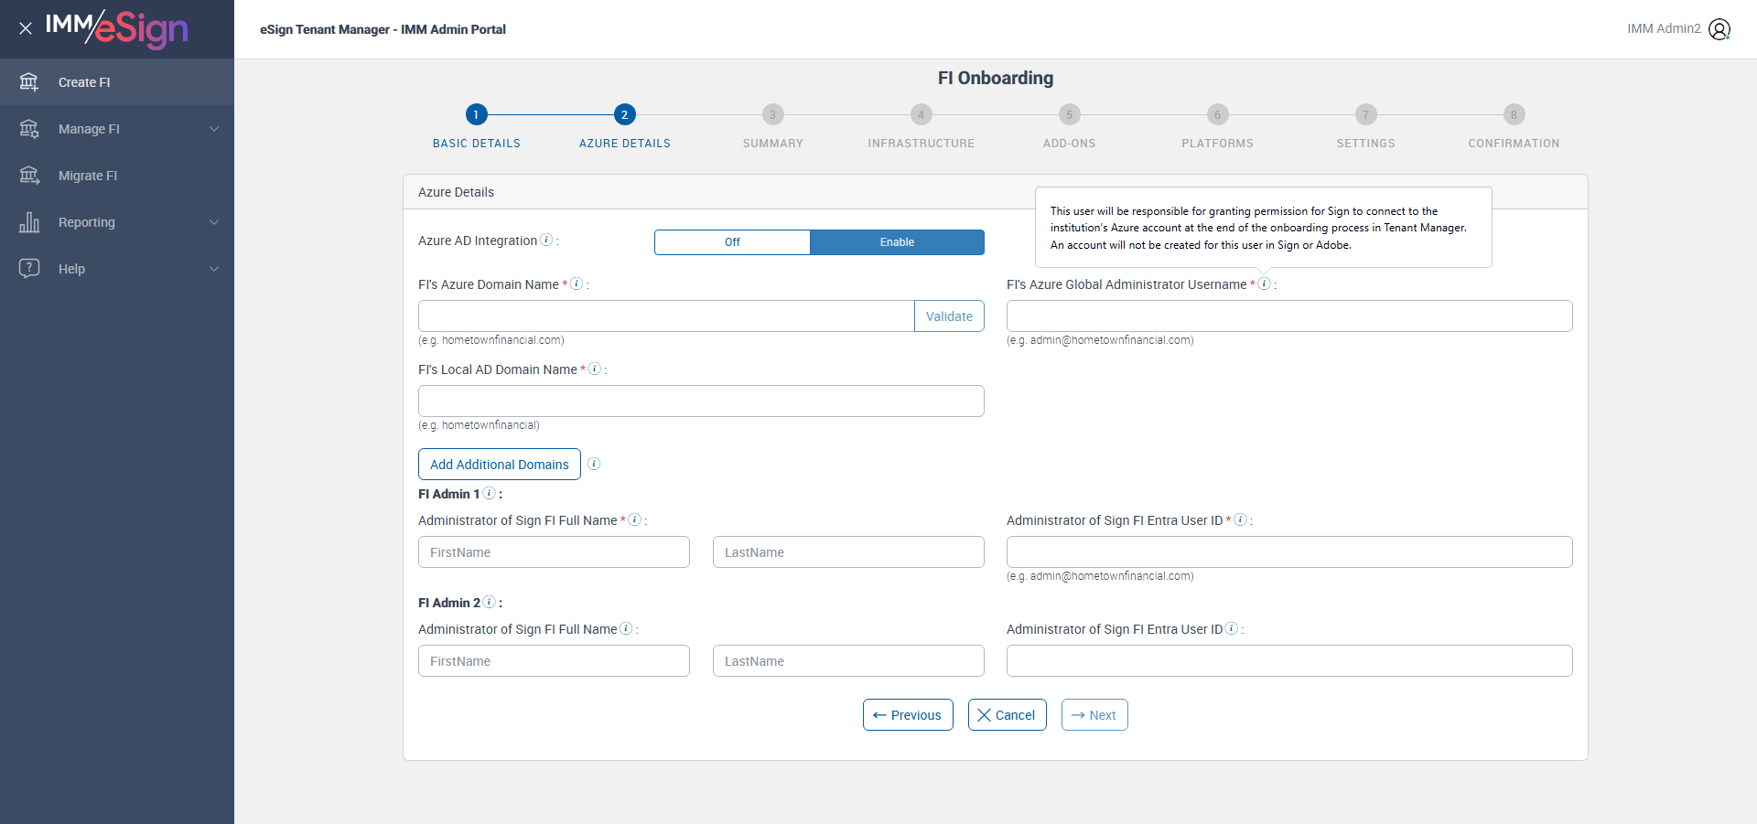Open Migrate FI in the sidebar
This screenshot has height=824, width=1757.
tap(88, 176)
